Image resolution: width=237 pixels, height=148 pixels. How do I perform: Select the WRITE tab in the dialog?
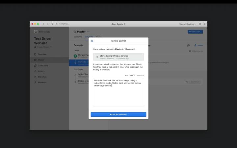pyautogui.click(x=132, y=75)
